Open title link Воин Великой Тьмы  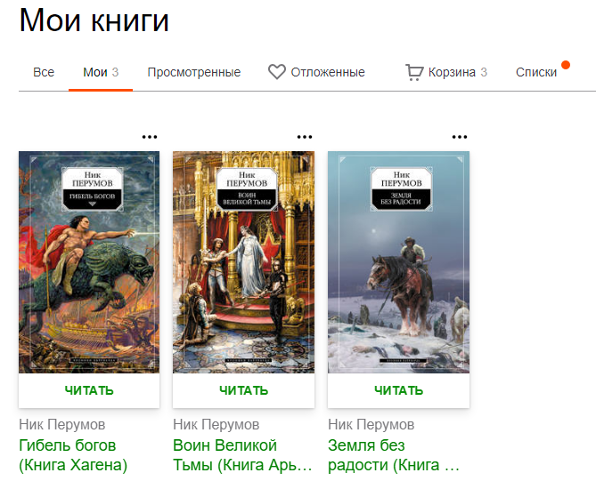[x=242, y=455]
